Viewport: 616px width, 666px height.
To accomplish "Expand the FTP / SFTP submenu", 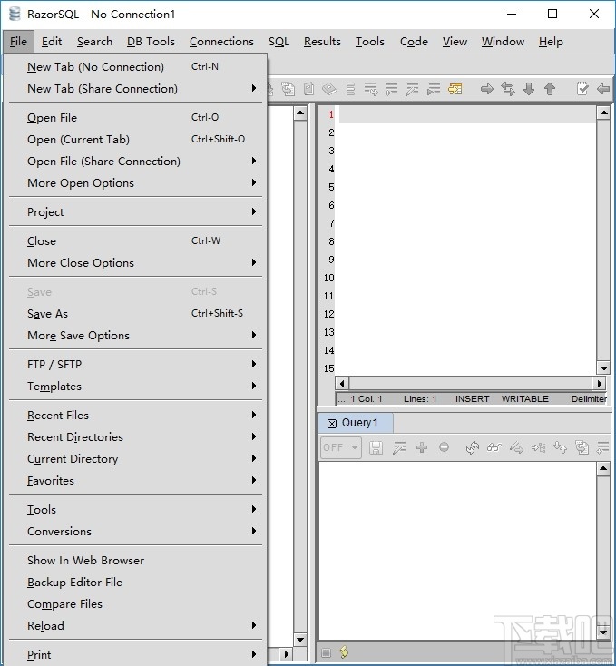I will click(135, 365).
